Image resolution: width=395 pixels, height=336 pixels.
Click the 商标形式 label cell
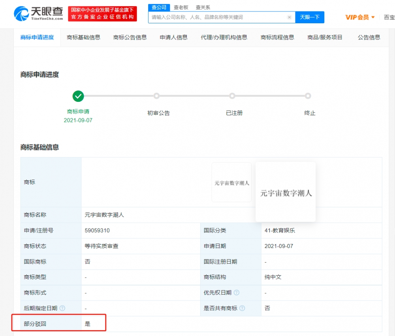[51, 293]
